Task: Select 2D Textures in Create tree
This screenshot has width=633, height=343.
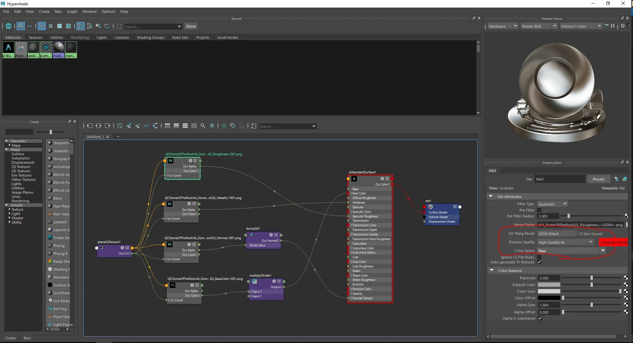Action: coord(21,167)
